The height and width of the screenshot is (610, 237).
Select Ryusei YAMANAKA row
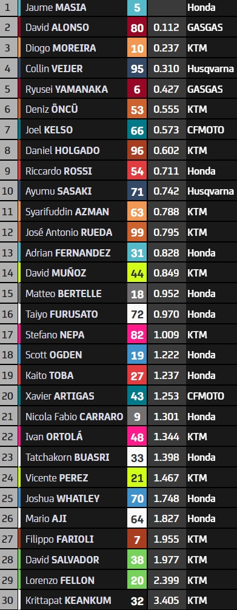tap(118, 89)
